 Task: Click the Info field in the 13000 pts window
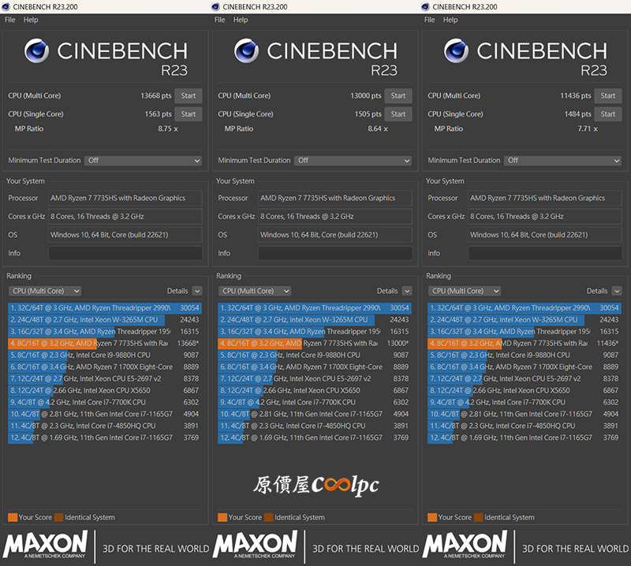pos(334,253)
